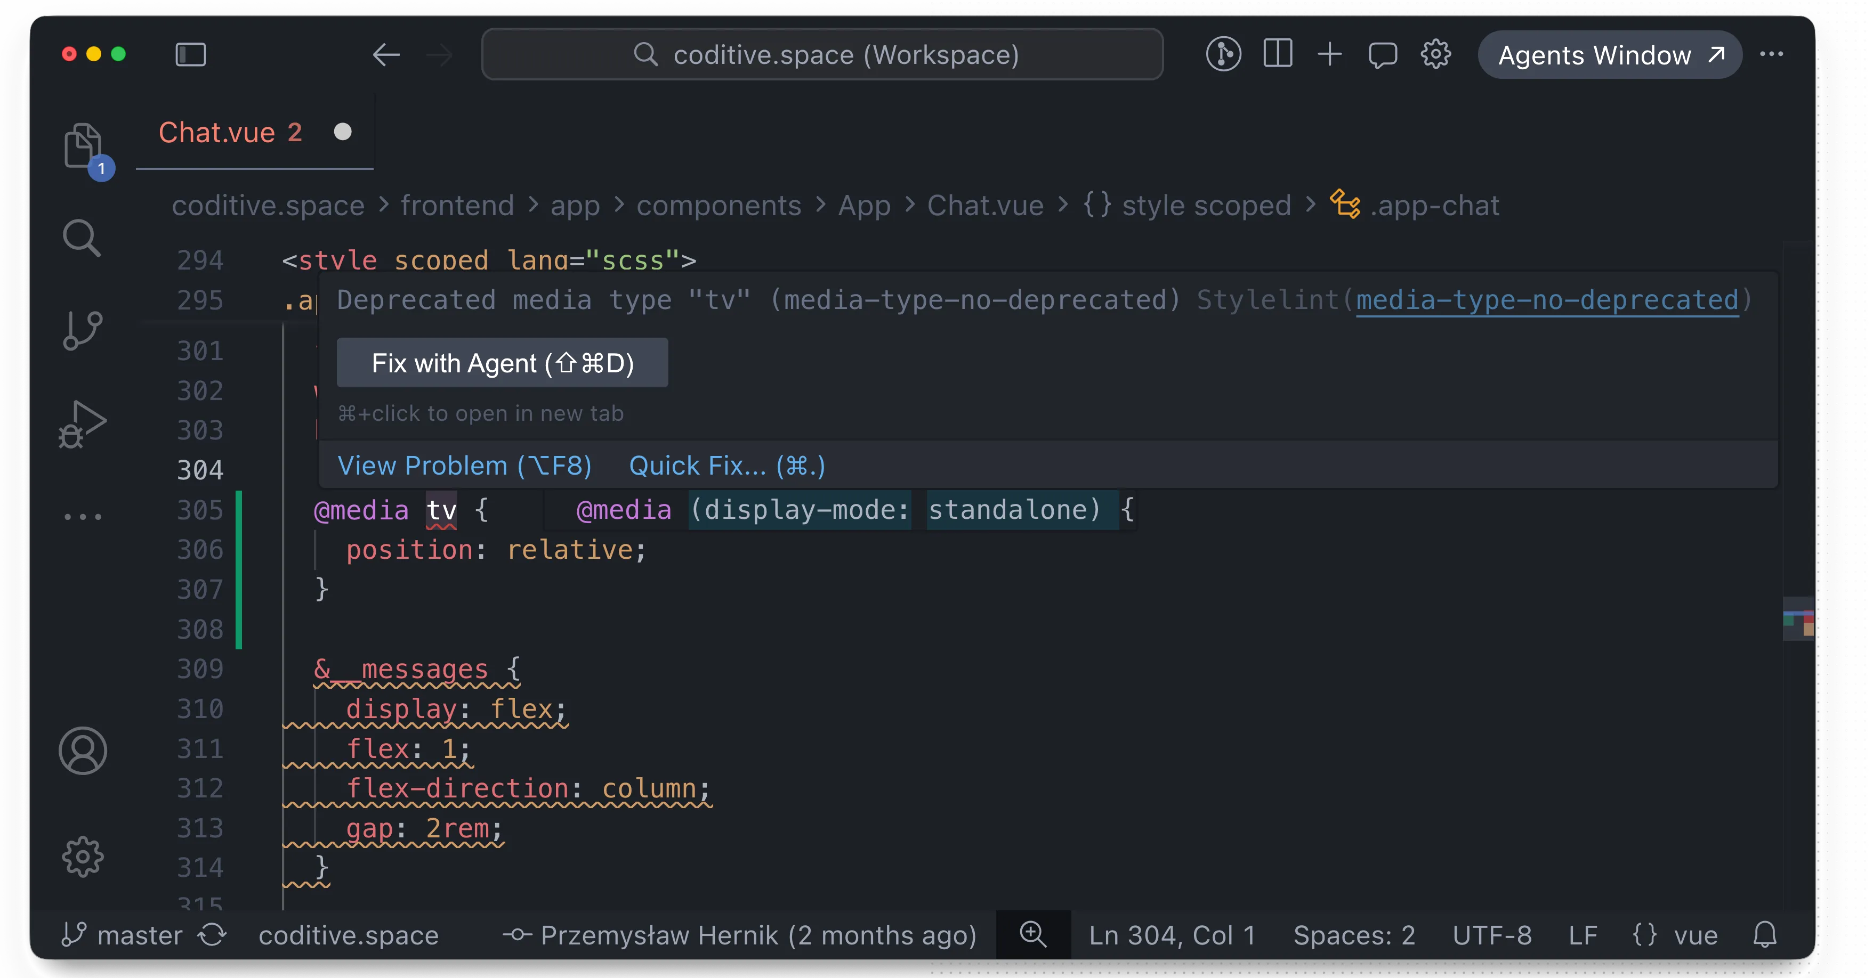Open the Explorer files icon
Image resolution: width=1873 pixels, height=978 pixels.
[82, 146]
